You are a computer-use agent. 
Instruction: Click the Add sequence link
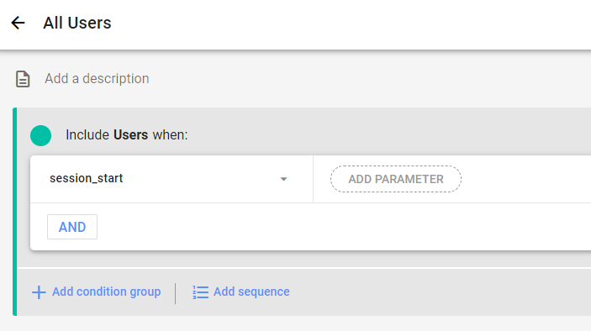251,292
